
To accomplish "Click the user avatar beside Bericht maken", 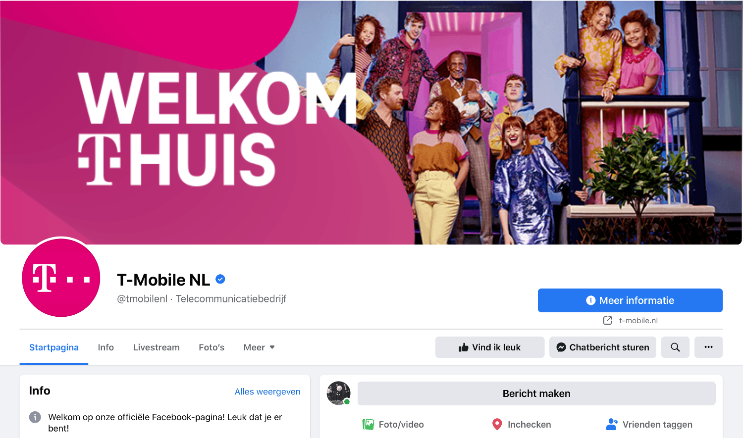I will (339, 393).
